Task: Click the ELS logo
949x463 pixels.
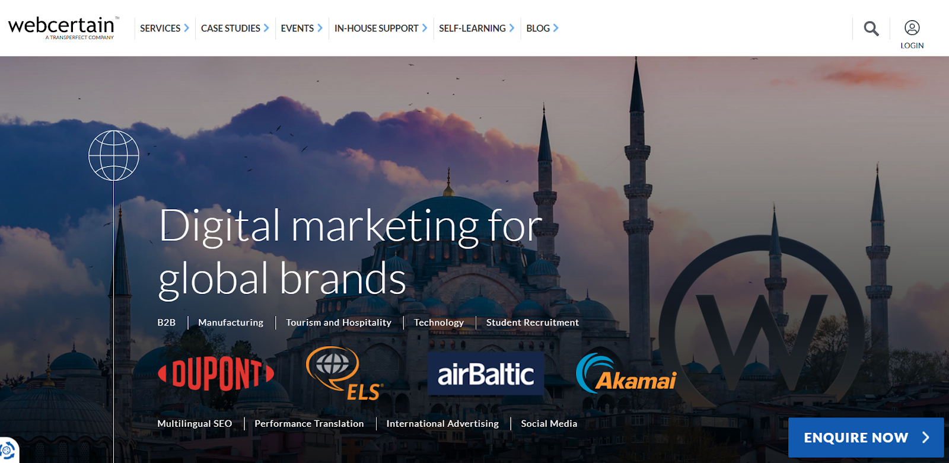Action: [x=345, y=373]
